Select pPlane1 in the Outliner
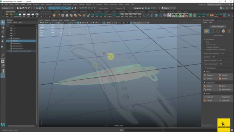 (21, 41)
